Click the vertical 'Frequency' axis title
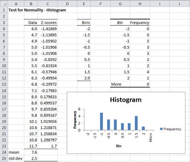Screen dimensions: 190x162 click(x=75, y=120)
